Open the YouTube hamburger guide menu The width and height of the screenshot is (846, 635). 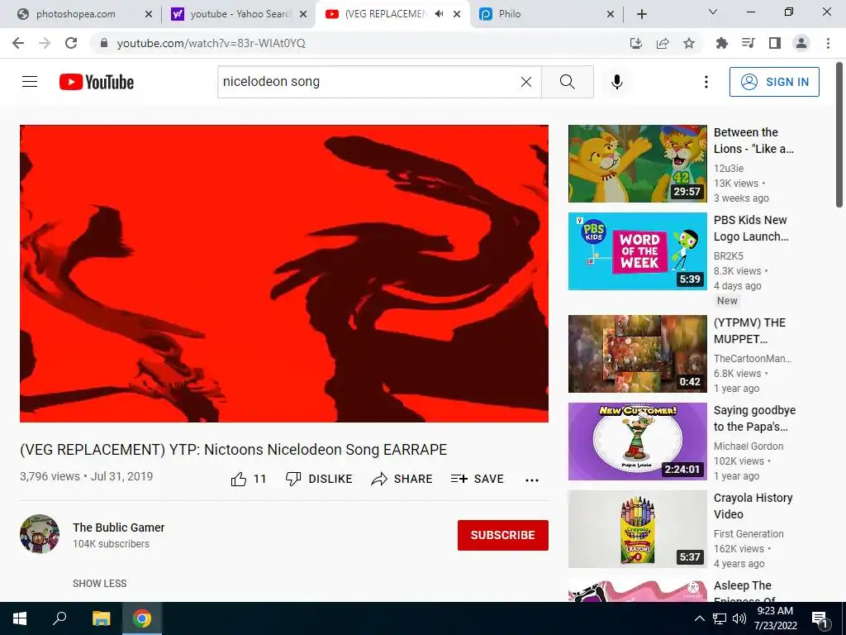tap(30, 82)
